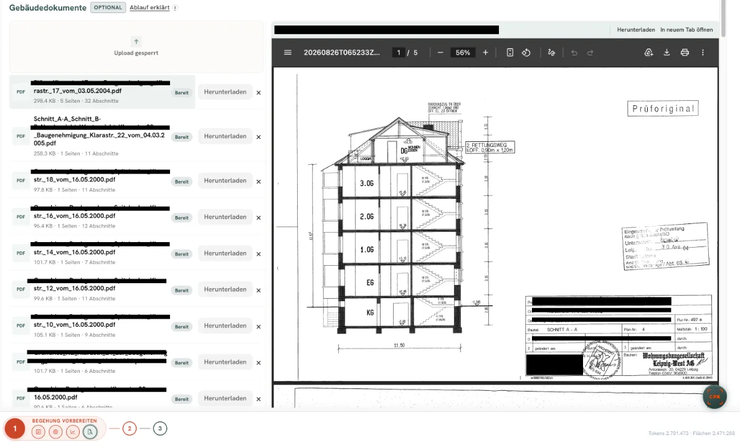The width and height of the screenshot is (740, 445).
Task: Remove str._10_vom_16.05.2000.pdf from list
Action: tap(259, 326)
